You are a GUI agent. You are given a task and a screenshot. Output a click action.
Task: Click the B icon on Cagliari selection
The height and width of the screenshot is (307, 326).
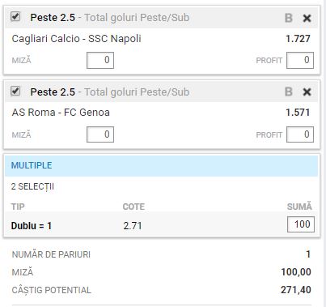coord(289,18)
